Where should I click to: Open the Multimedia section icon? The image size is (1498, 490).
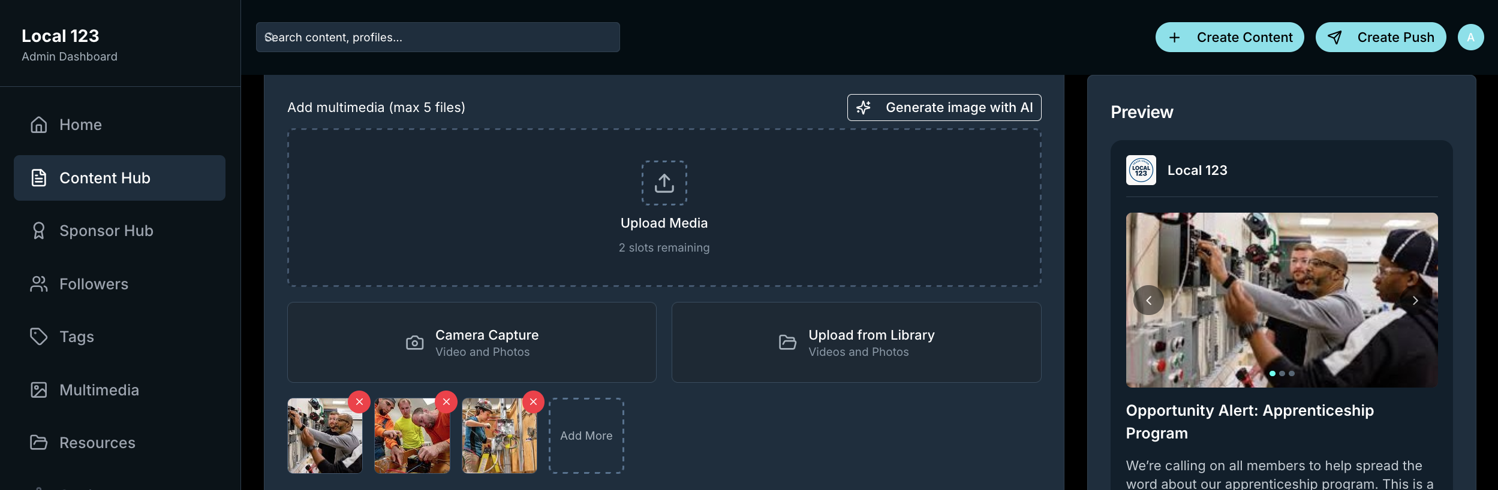pyautogui.click(x=39, y=390)
